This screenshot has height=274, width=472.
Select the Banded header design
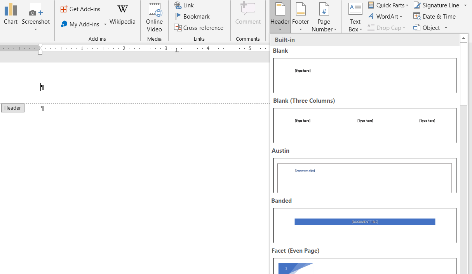364,225
